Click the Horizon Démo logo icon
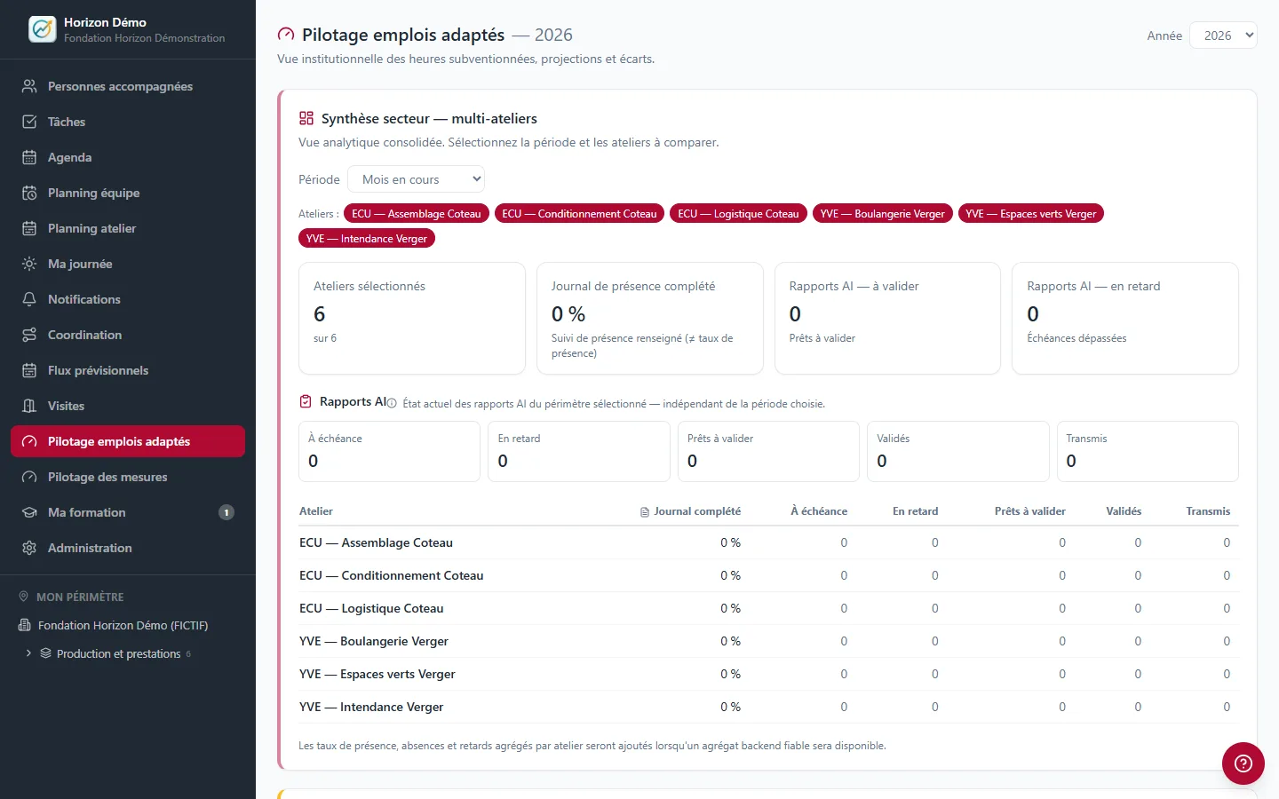The height and width of the screenshot is (799, 1279). pos(43,29)
